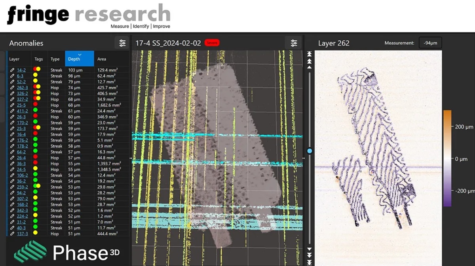The height and width of the screenshot is (266, 475).
Task: Click the pencil icon beside anomaly 327-2
Action: click(x=12, y=99)
